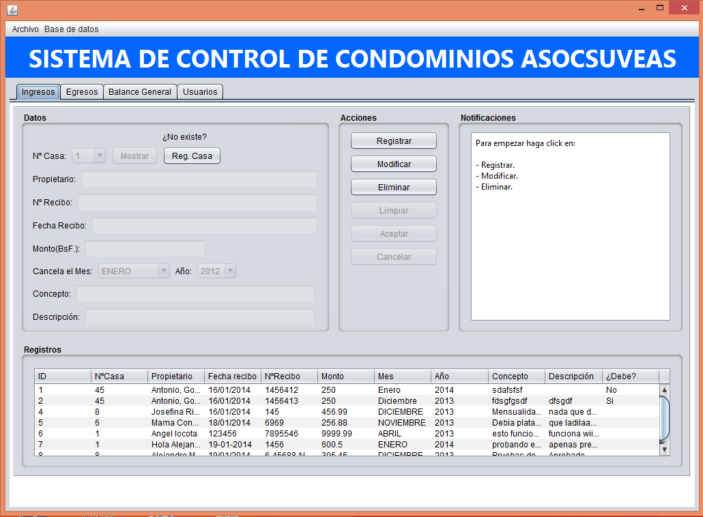
Task: Click the Propietario input field
Action: point(199,179)
